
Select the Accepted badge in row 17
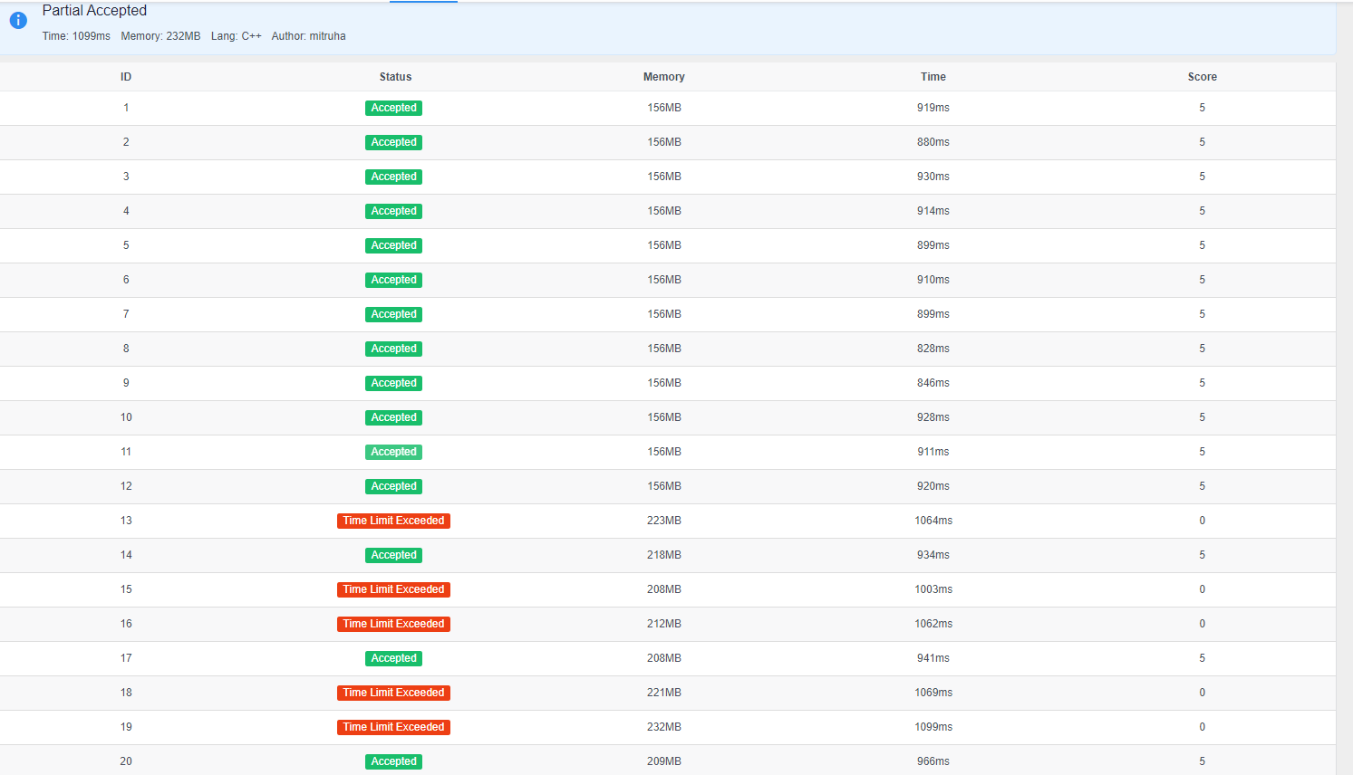[394, 658]
